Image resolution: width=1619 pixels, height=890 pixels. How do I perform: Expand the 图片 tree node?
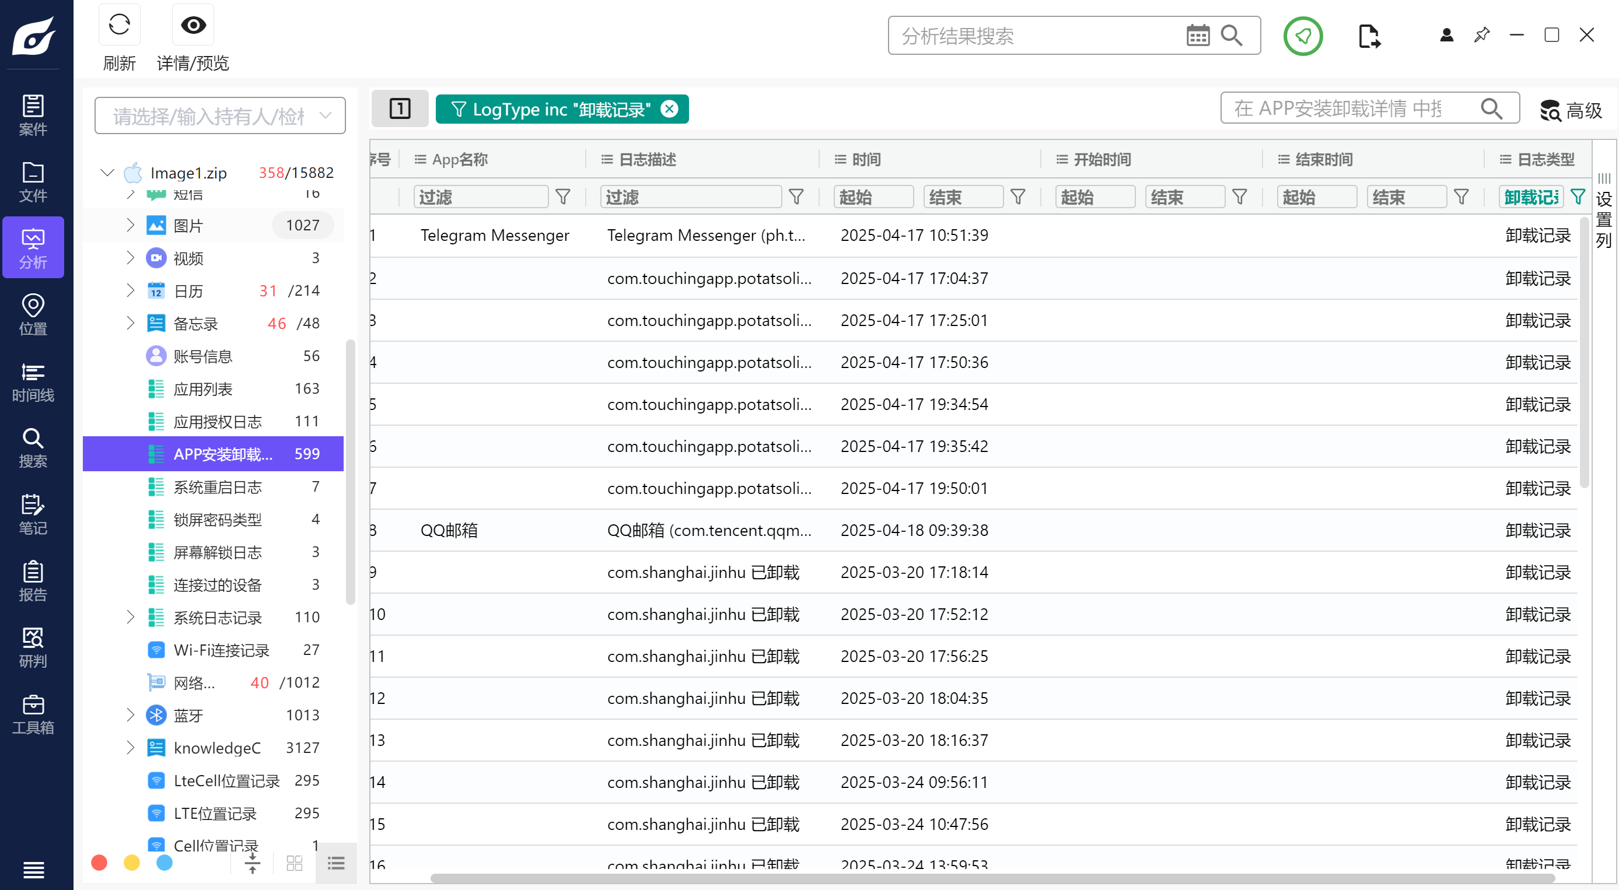pyautogui.click(x=130, y=225)
